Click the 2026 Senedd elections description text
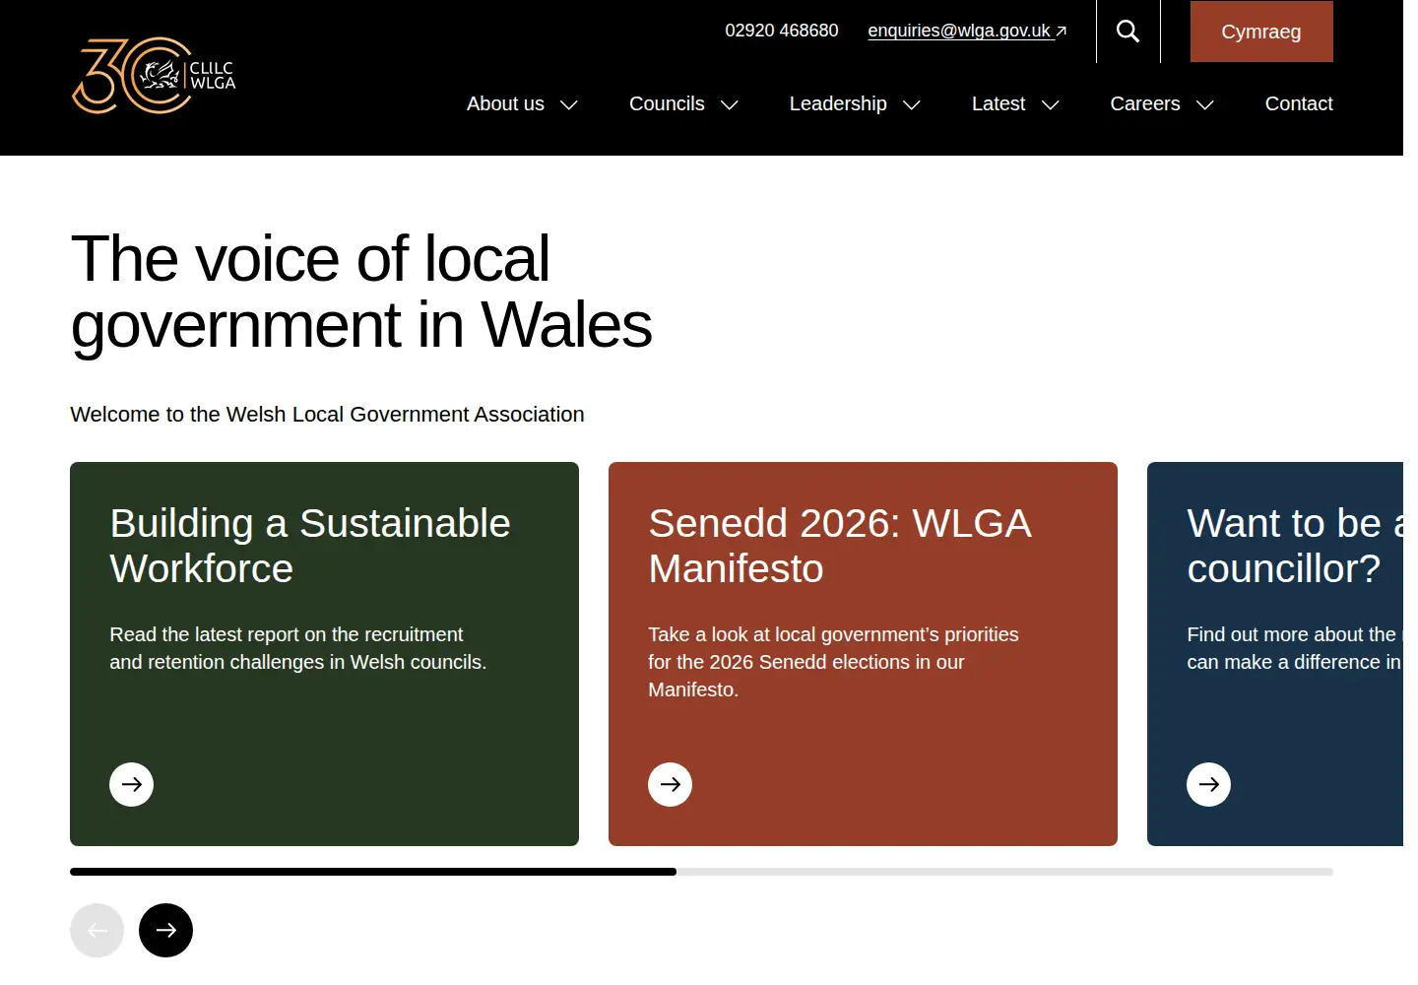The image size is (1418, 985). [833, 662]
